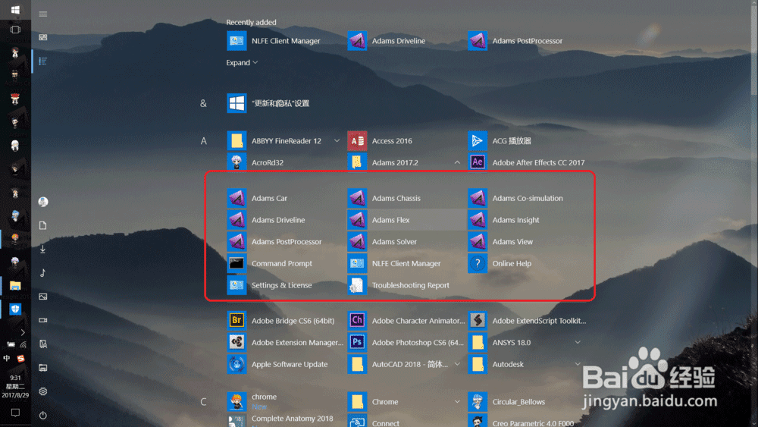Open Music from Start sidebar
This screenshot has height=427, width=758.
[x=43, y=273]
